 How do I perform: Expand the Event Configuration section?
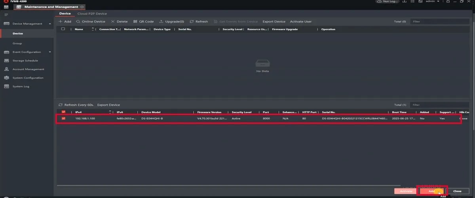pos(50,52)
